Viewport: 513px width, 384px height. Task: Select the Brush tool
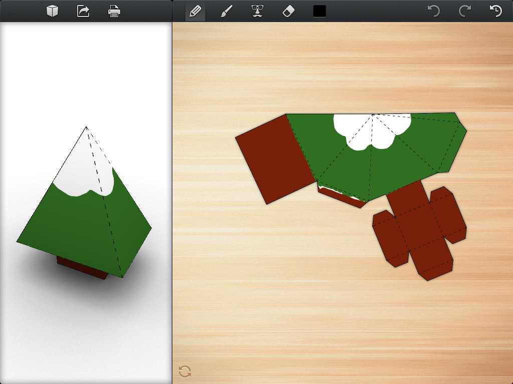(226, 10)
